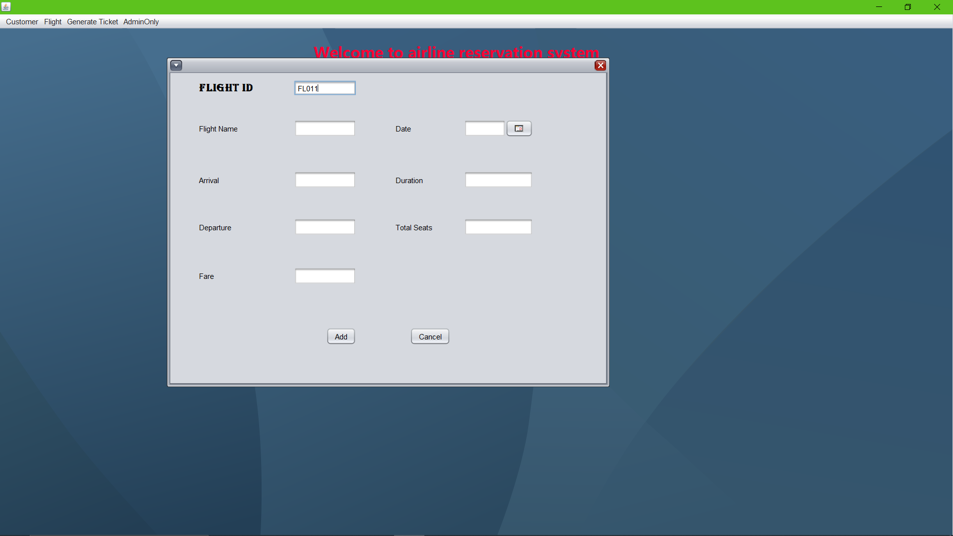953x536 pixels.
Task: Open the internal frame dropdown arrow menu
Action: tap(176, 66)
